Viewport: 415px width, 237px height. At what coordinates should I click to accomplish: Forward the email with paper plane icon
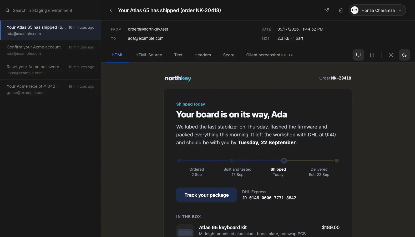(x=327, y=10)
